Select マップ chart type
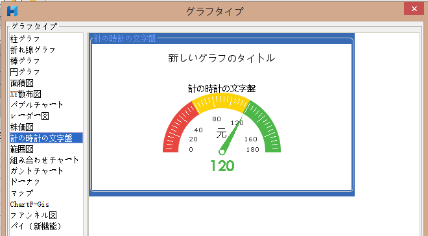 pyautogui.click(x=22, y=193)
